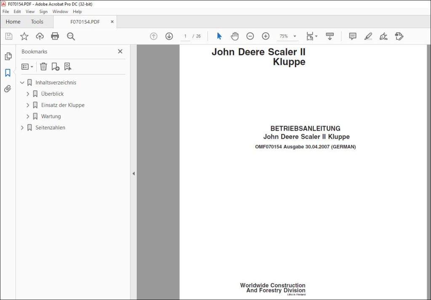Expand the Seitenzahlen bookmark

click(22, 128)
